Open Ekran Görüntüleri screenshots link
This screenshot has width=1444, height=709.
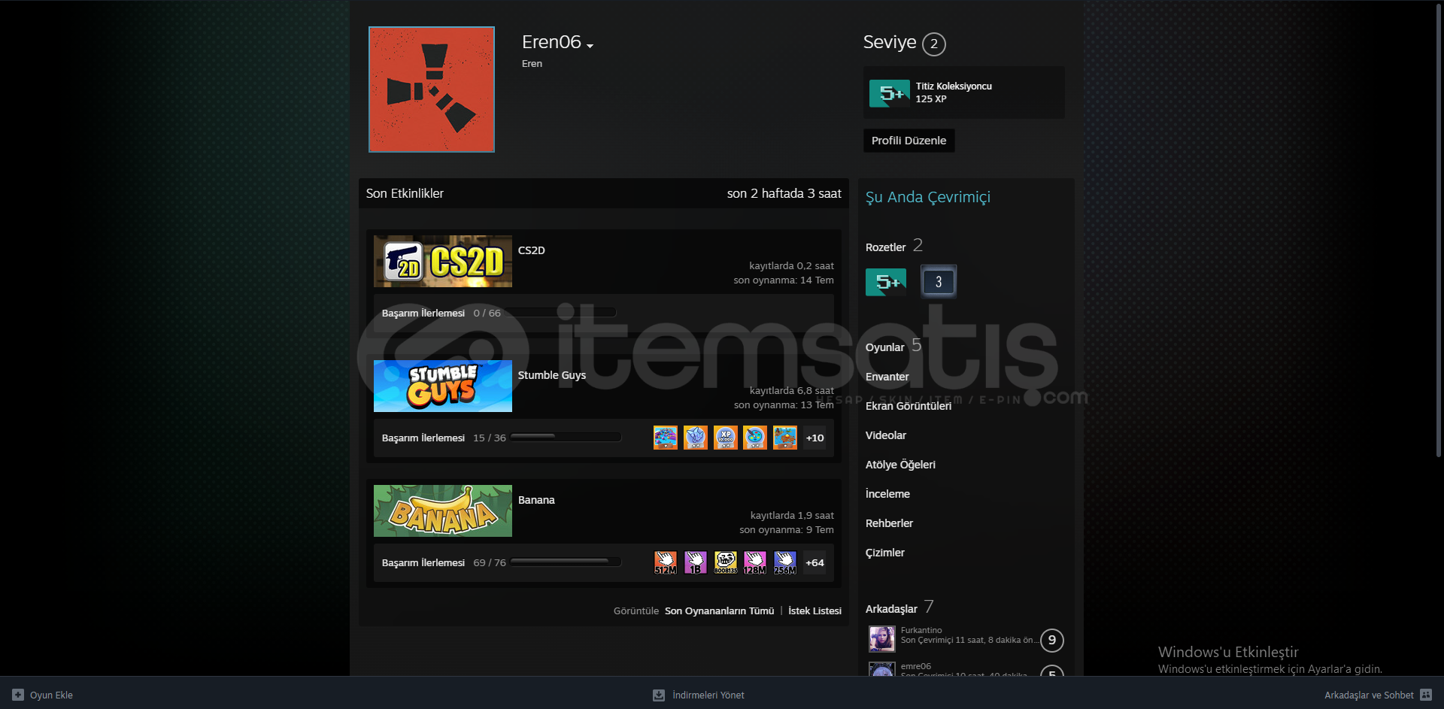coord(908,406)
